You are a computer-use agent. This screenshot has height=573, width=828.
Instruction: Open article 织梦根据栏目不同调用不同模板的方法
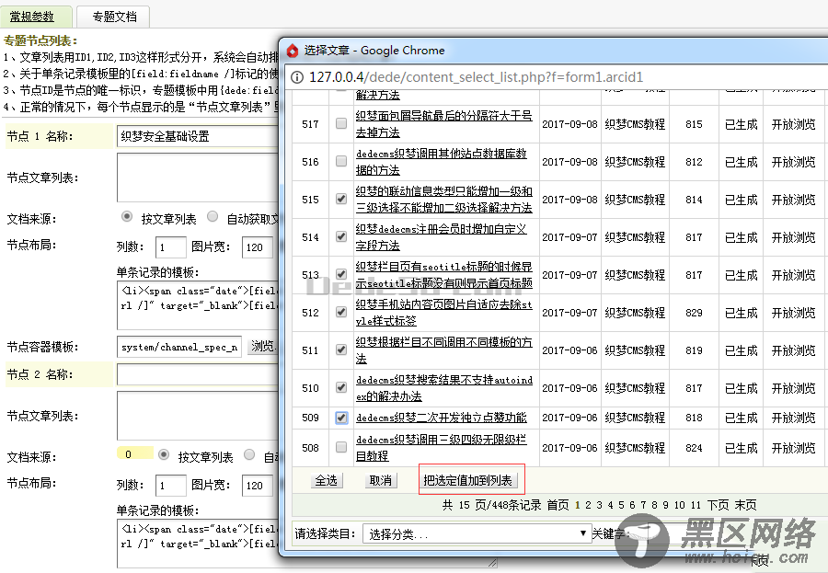(x=443, y=350)
